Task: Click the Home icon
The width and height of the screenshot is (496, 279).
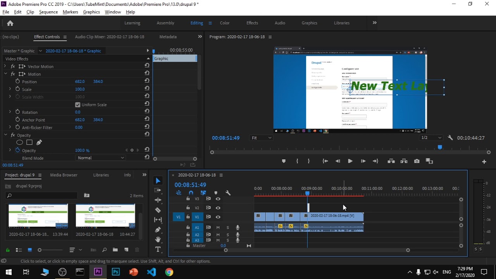Action: tap(10, 23)
